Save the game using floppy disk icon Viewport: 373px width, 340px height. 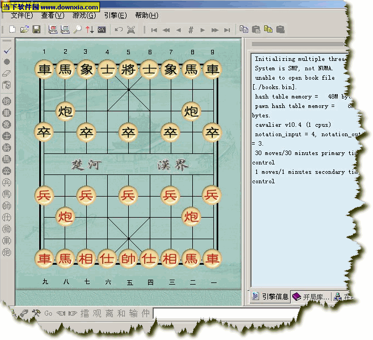click(x=36, y=29)
